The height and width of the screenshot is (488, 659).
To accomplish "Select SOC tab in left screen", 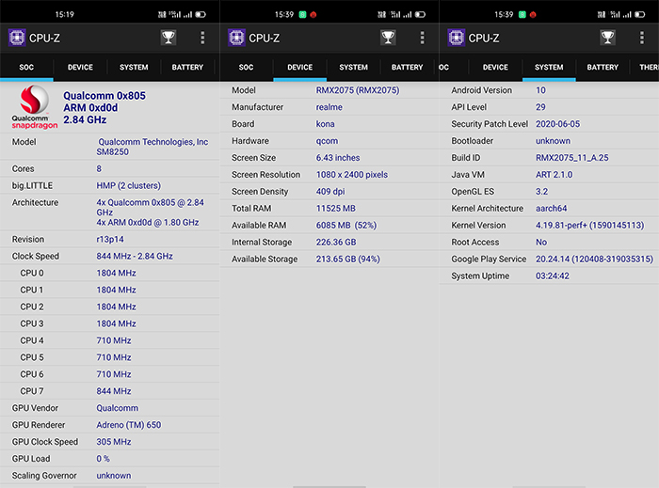I will tap(26, 67).
